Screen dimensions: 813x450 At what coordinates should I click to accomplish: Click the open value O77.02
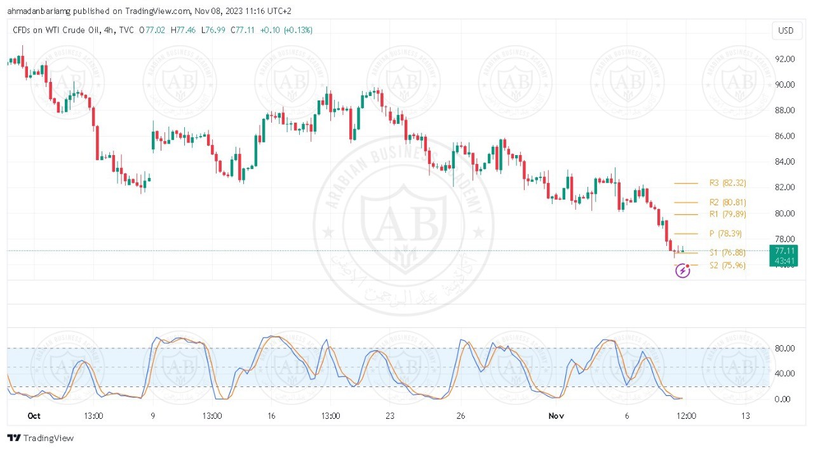pyautogui.click(x=153, y=30)
